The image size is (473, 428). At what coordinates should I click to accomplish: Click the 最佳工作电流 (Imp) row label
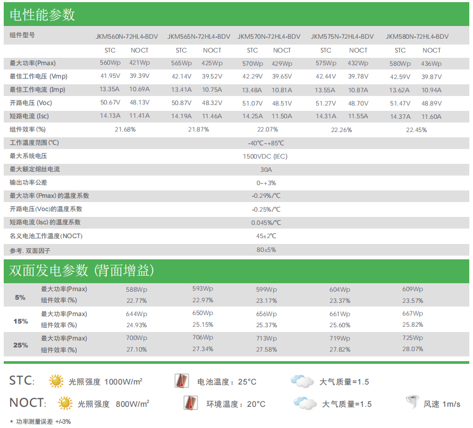37,90
